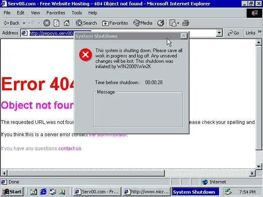This screenshot has width=263, height=197.
Task: Launch Outlook Express quick launch icon
Action: [x=53, y=192]
